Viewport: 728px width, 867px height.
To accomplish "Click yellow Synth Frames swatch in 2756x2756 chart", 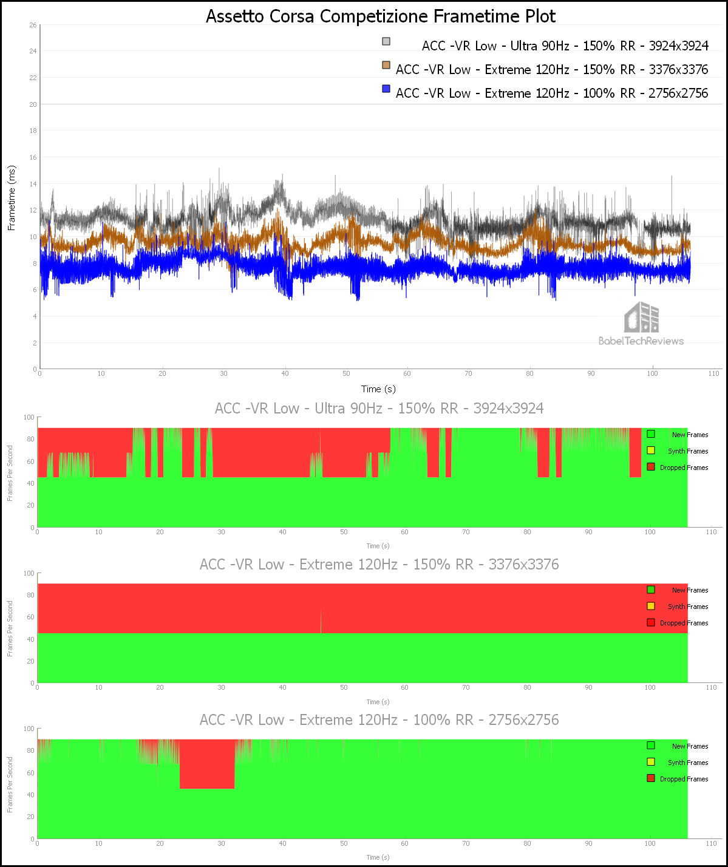I will click(x=651, y=762).
